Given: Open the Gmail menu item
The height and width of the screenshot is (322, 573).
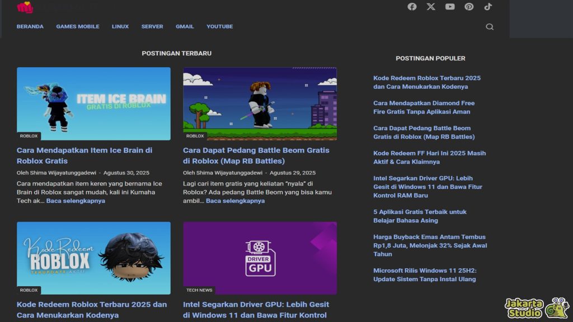Looking at the screenshot, I should (x=185, y=27).
